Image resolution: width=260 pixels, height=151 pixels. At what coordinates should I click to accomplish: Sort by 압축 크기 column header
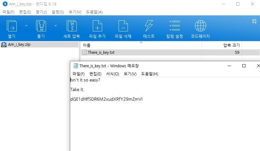[x=231, y=45]
